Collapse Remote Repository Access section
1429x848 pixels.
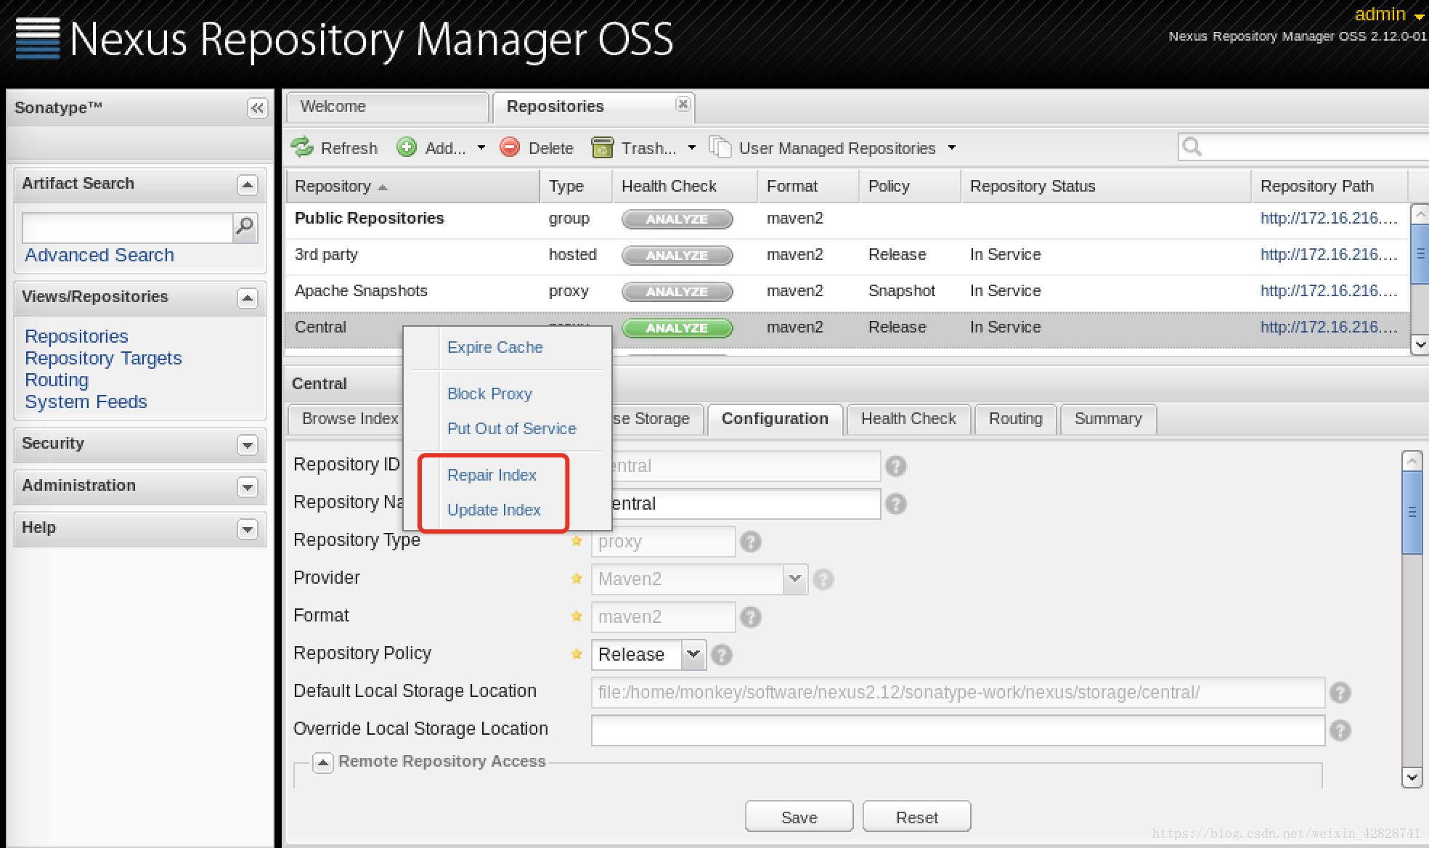(x=323, y=762)
